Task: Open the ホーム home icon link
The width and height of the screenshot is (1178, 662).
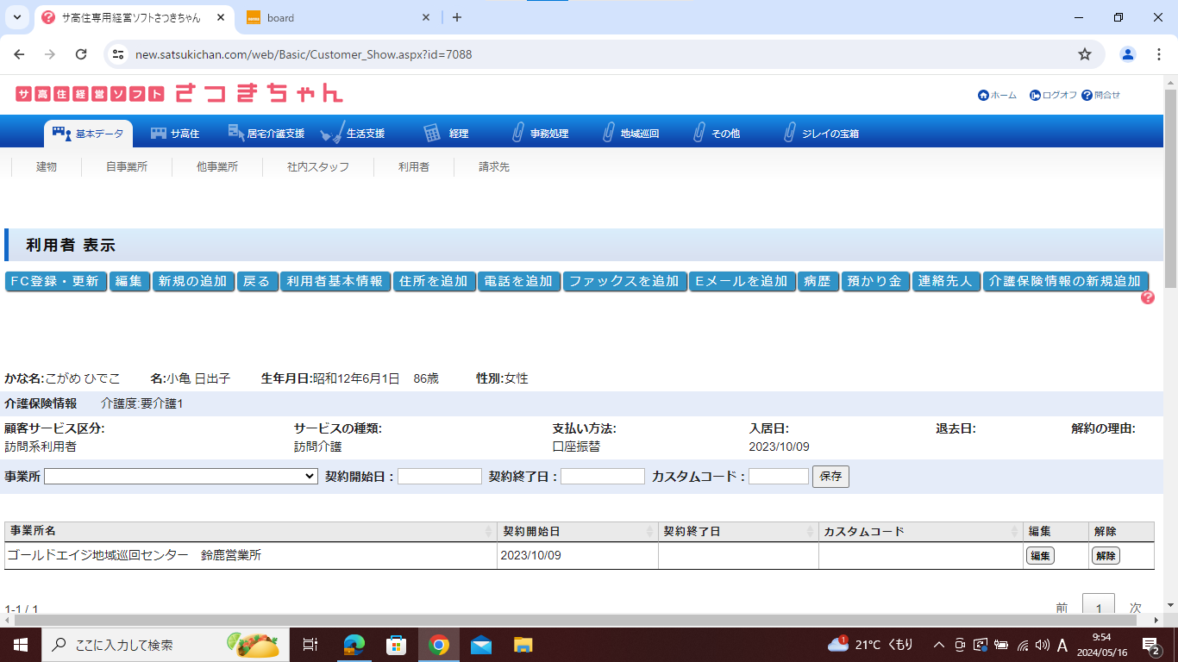Action: (983, 95)
